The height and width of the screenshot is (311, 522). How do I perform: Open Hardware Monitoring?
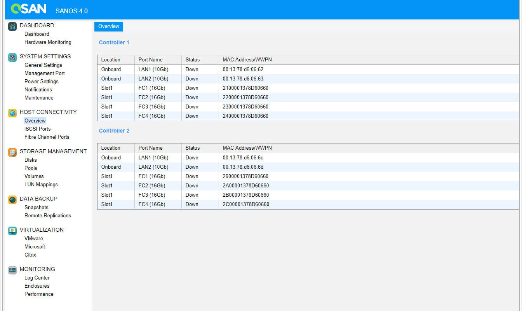coord(48,42)
